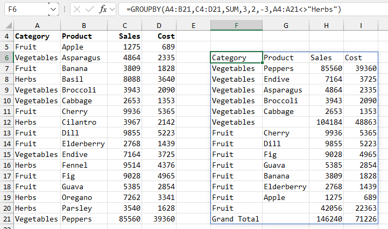Click Vegetables subtotal cost 48863
This screenshot has height=229, width=388.
[x=361, y=123]
